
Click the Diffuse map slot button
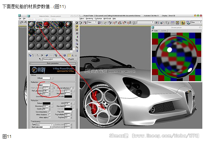pos(52,78)
